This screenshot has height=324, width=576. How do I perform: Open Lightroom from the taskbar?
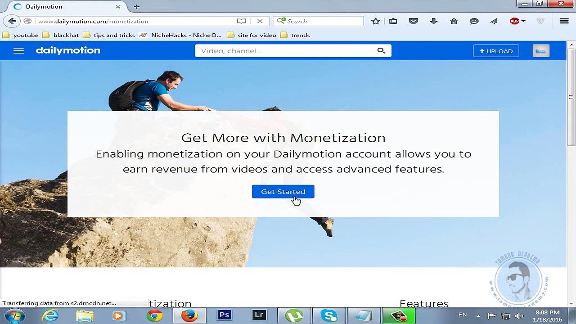(259, 315)
